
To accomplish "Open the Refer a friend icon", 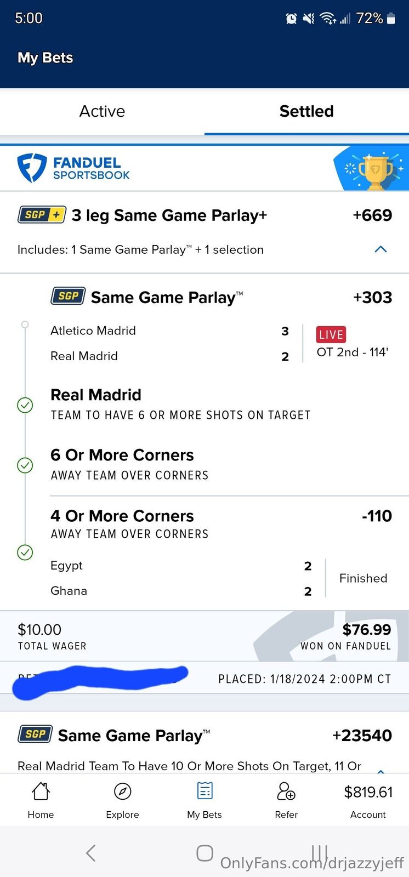I will click(286, 791).
